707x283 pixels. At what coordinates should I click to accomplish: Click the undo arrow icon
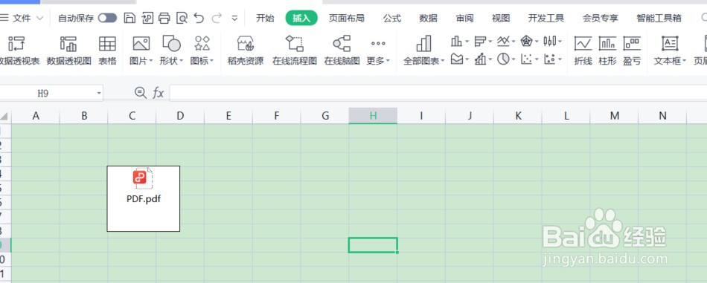tap(199, 18)
